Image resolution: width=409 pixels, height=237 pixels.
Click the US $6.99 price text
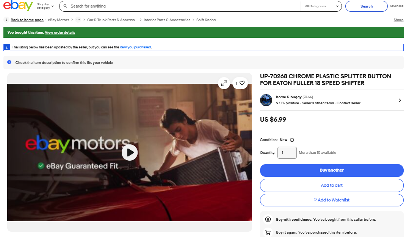pyautogui.click(x=273, y=120)
